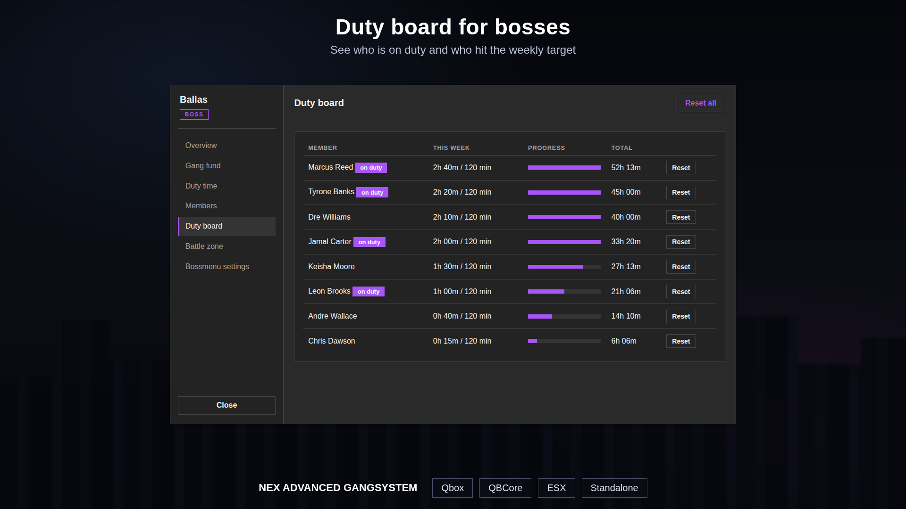Select the Dre Williams name
This screenshot has height=509, width=906.
pyautogui.click(x=329, y=217)
